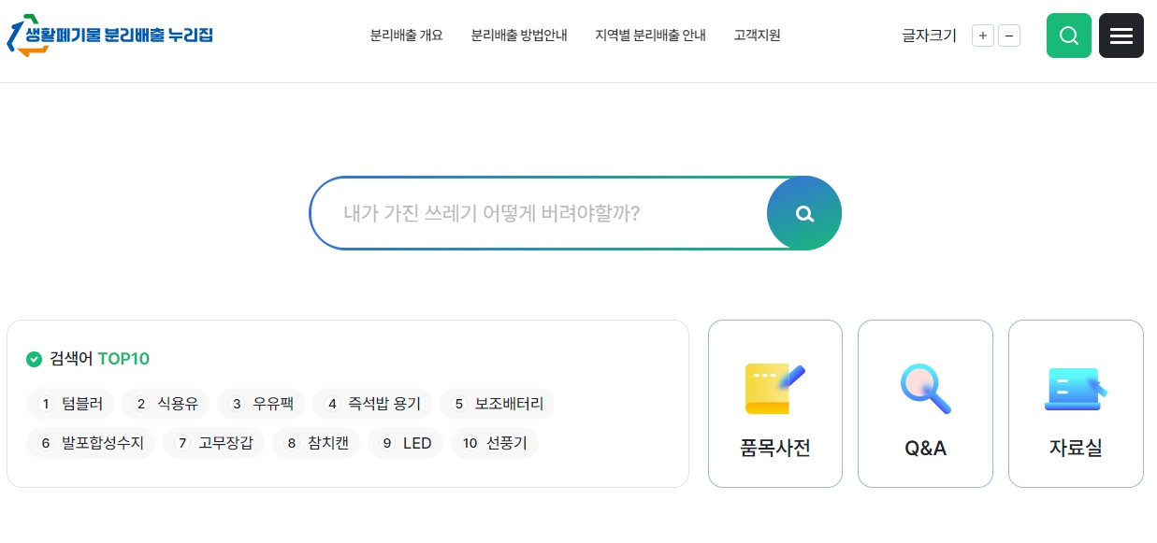Screen dimensions: 1157x543
Task: Select top keyword 10 선풍기
Action: pyautogui.click(x=495, y=443)
